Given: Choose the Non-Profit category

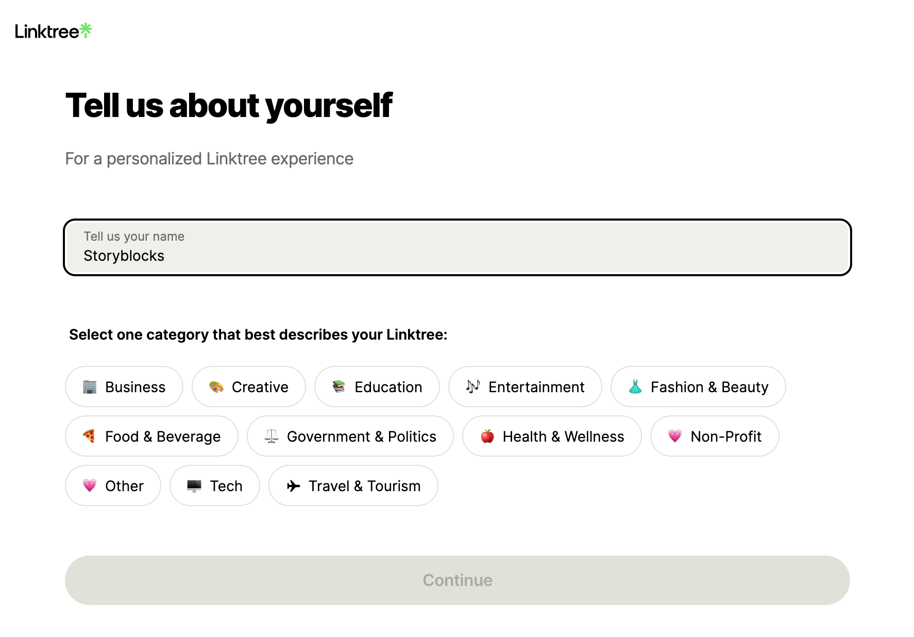Looking at the screenshot, I should tap(715, 436).
